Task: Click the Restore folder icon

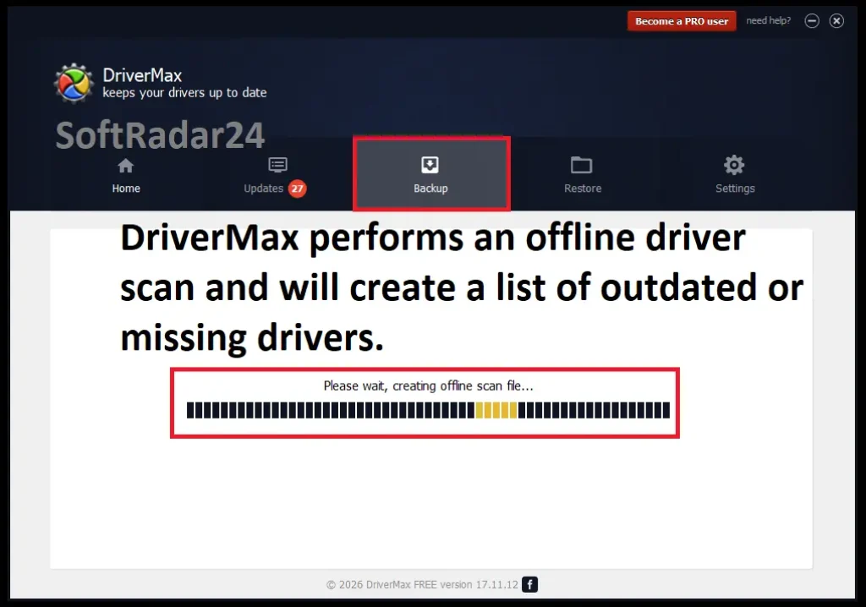Action: click(581, 165)
